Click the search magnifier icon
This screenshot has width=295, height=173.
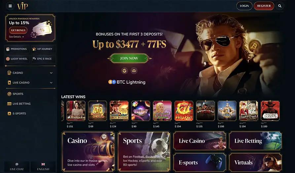(280, 6)
